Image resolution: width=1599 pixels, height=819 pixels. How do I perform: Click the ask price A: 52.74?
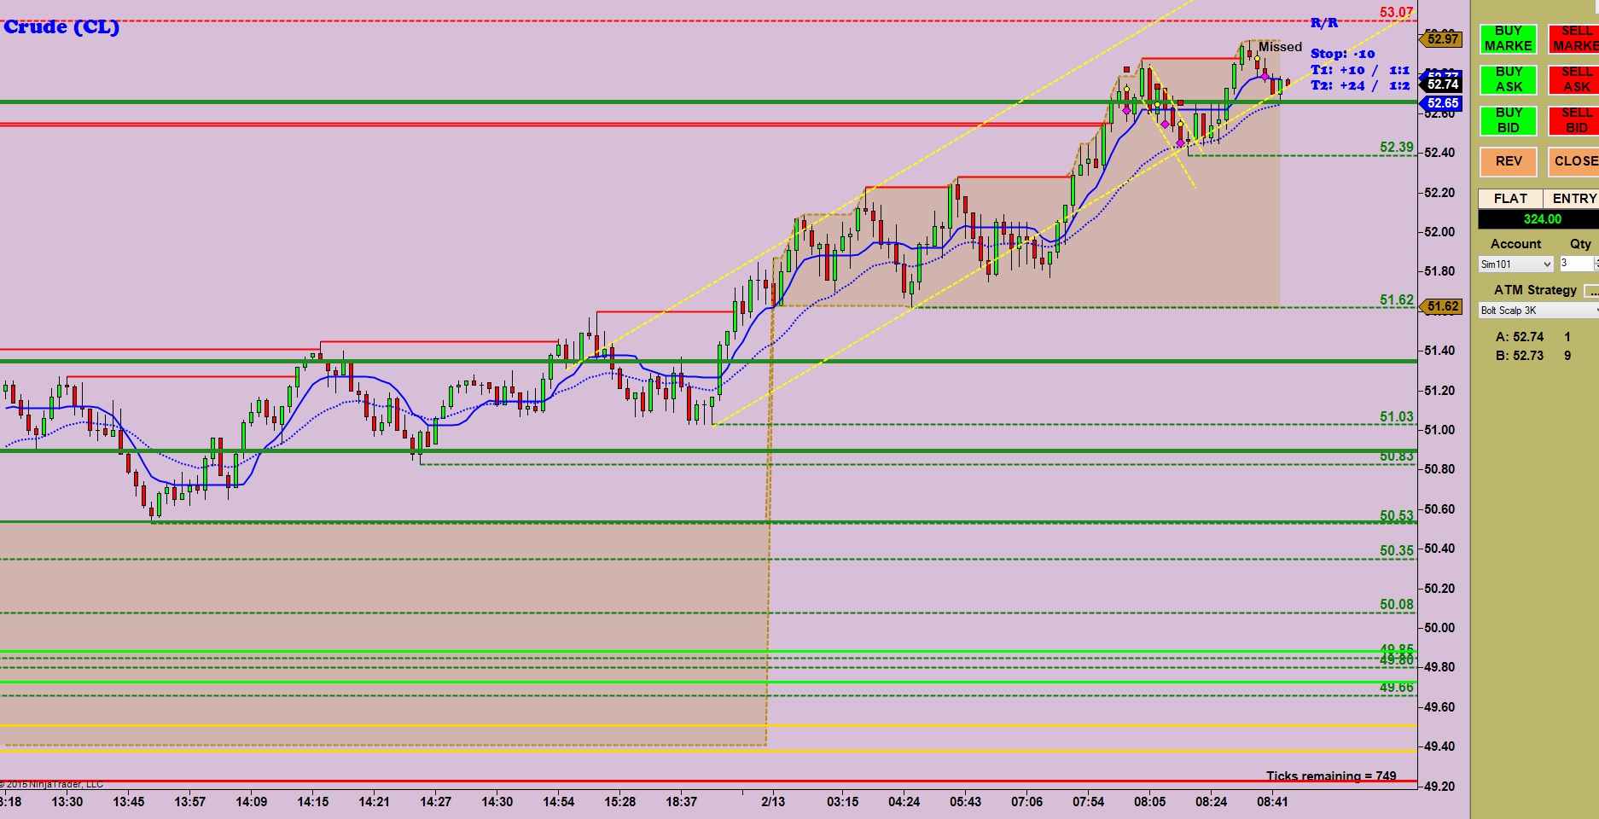pyautogui.click(x=1520, y=337)
